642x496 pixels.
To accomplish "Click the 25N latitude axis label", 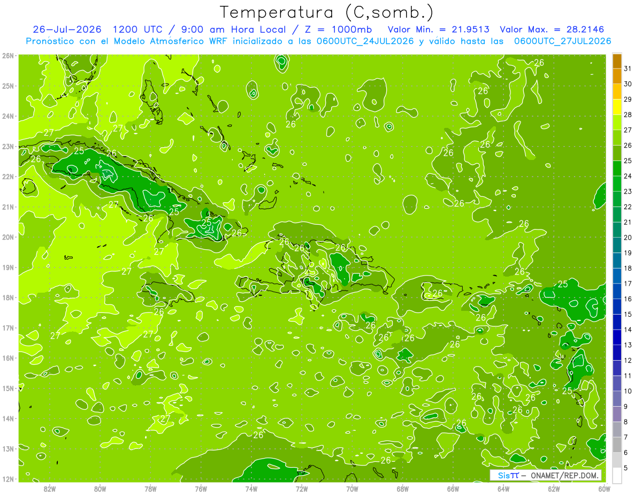I will pos(8,86).
